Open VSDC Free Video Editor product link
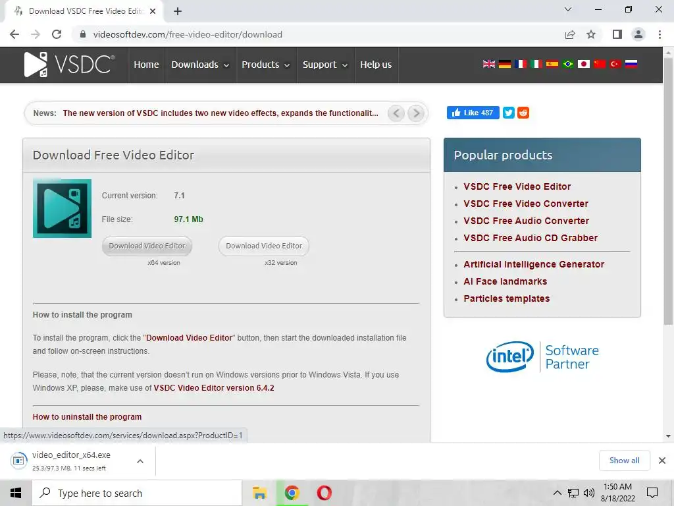 [x=517, y=186]
